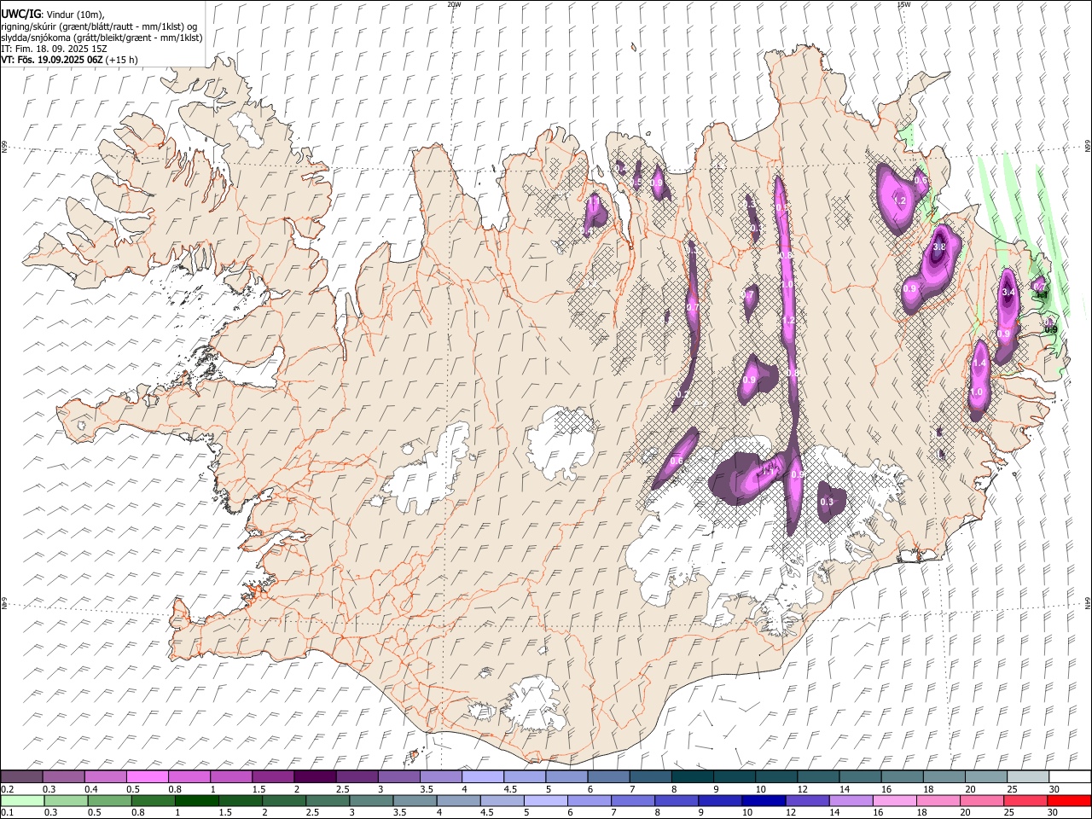Click the 20W longitude label

click(x=454, y=4)
